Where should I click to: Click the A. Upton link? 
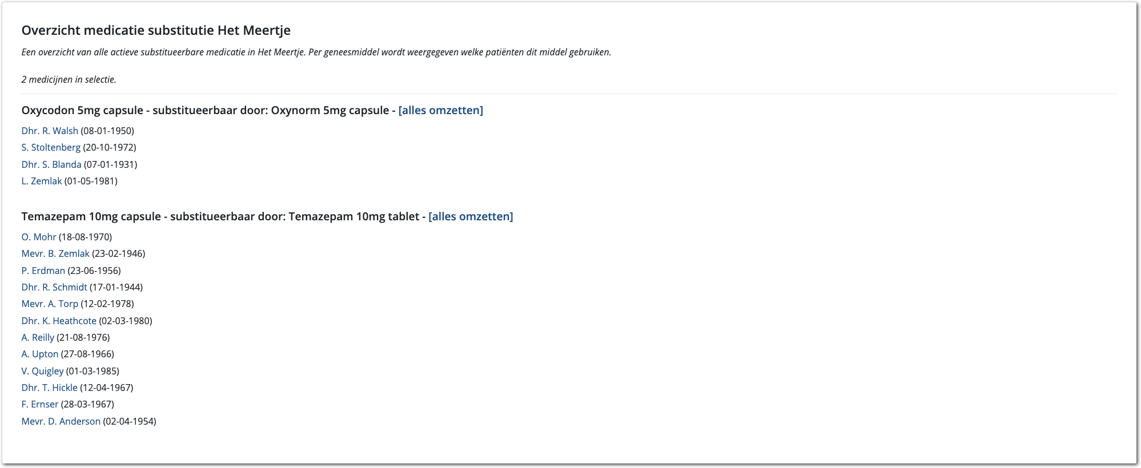click(40, 354)
